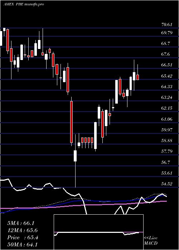Click the 59.97 price axis label

pos(167,130)
